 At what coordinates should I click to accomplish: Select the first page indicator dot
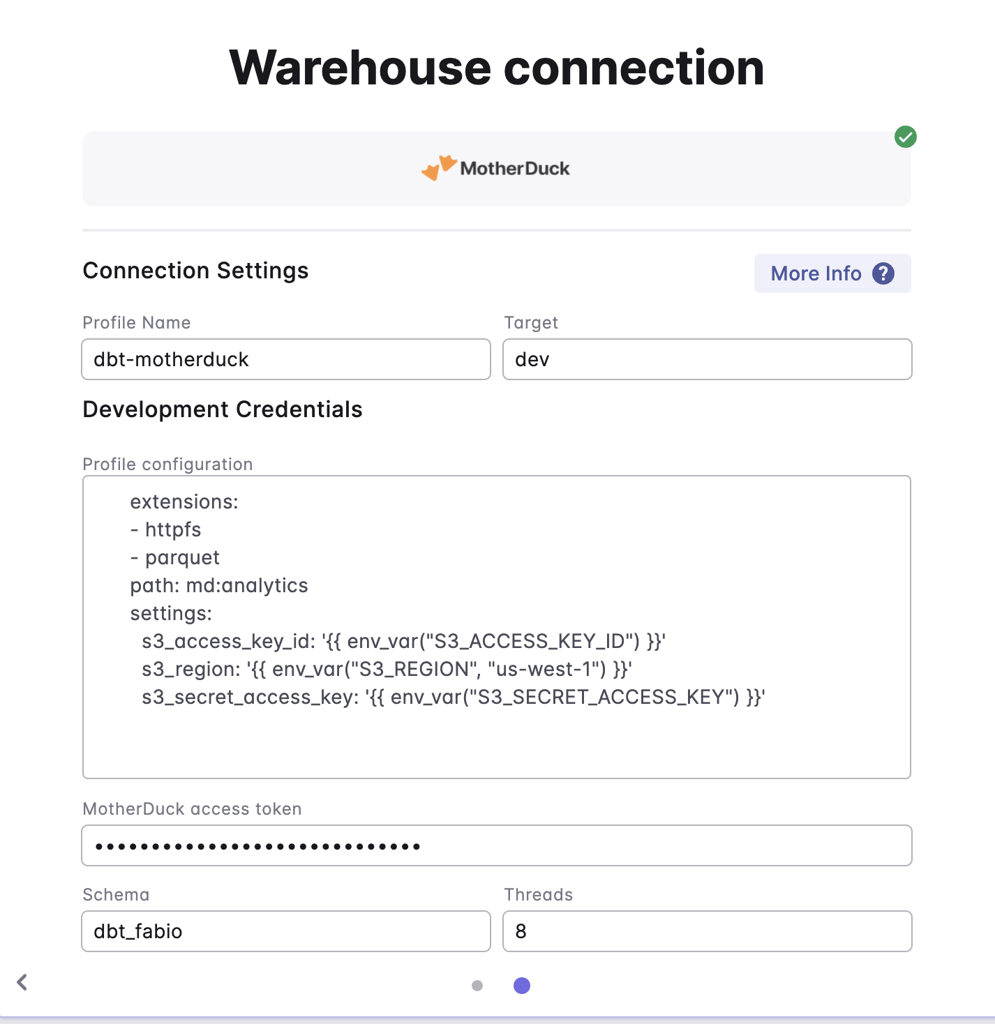pos(477,986)
